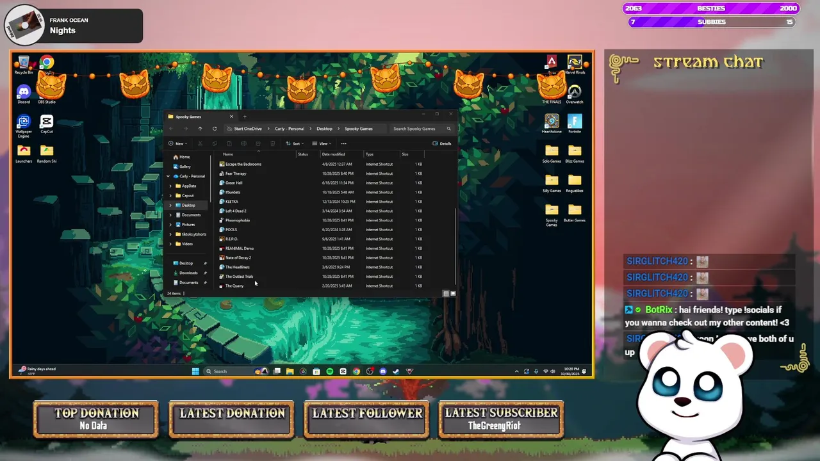
Task: Open the Sort dropdown
Action: coord(294,143)
